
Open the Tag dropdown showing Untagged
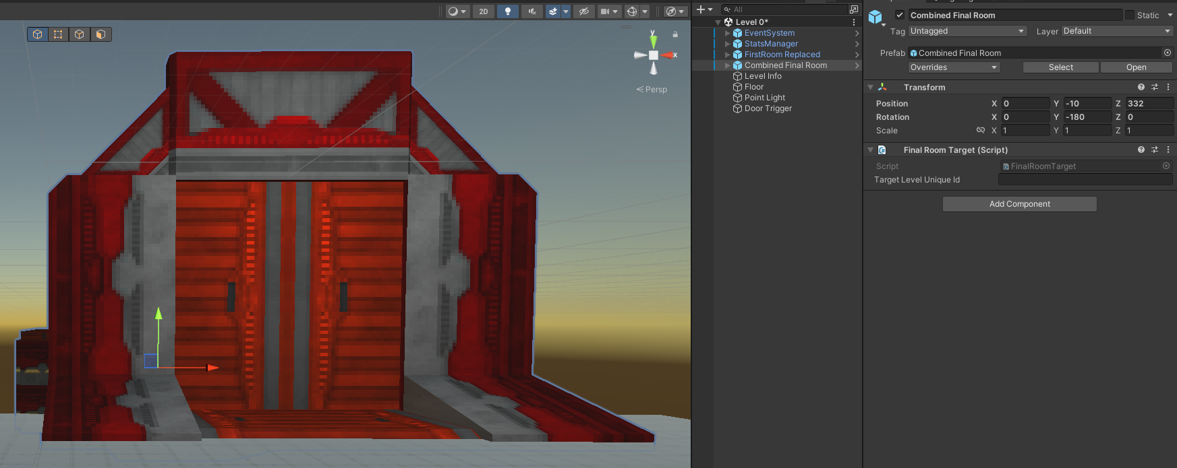tap(967, 31)
